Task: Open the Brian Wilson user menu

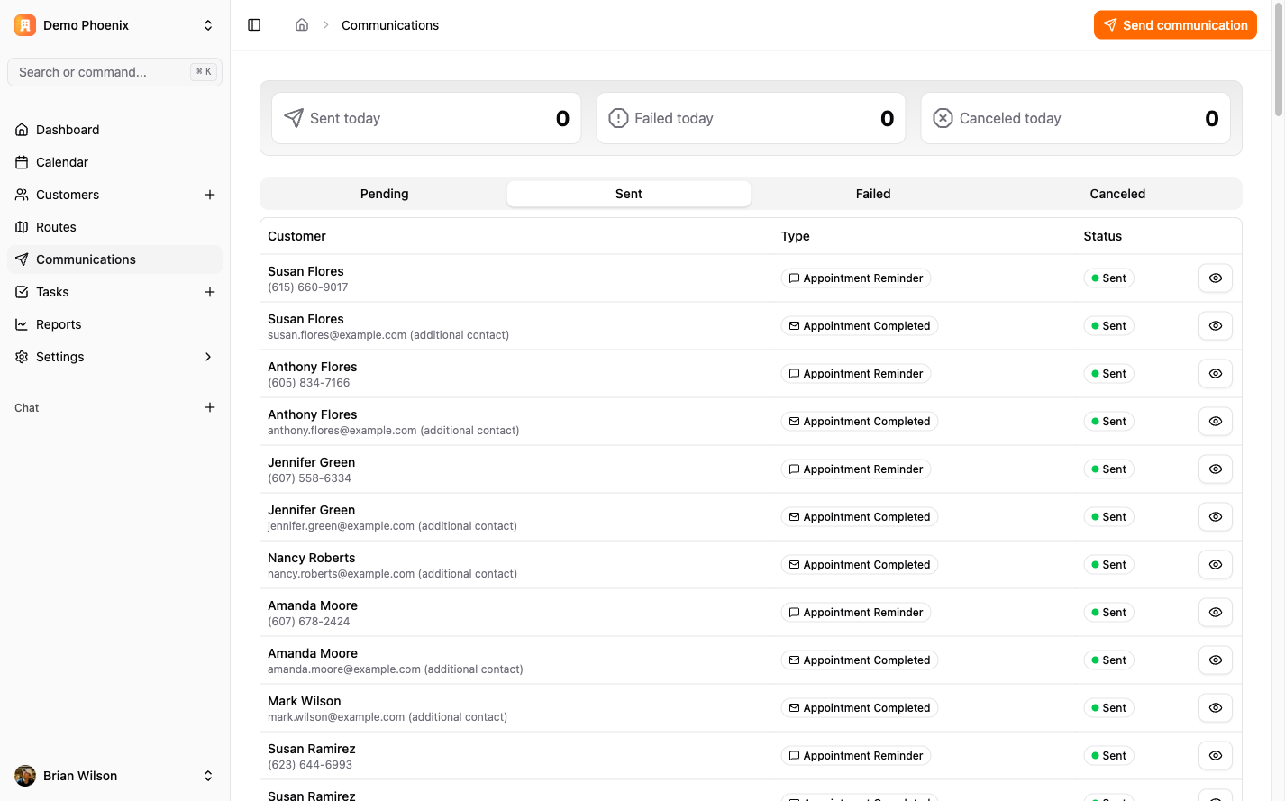Action: pos(114,776)
